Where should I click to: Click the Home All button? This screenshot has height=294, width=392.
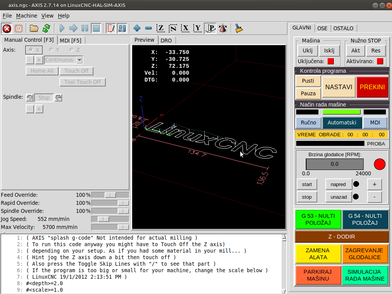tap(42, 71)
